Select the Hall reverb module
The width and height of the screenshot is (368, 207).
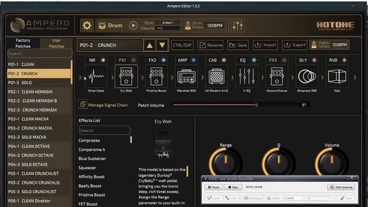(x=337, y=76)
